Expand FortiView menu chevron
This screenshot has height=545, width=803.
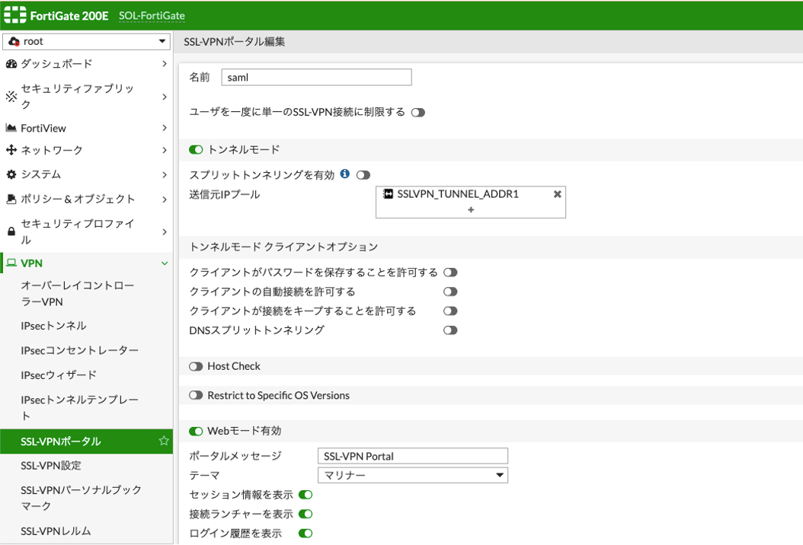165,128
